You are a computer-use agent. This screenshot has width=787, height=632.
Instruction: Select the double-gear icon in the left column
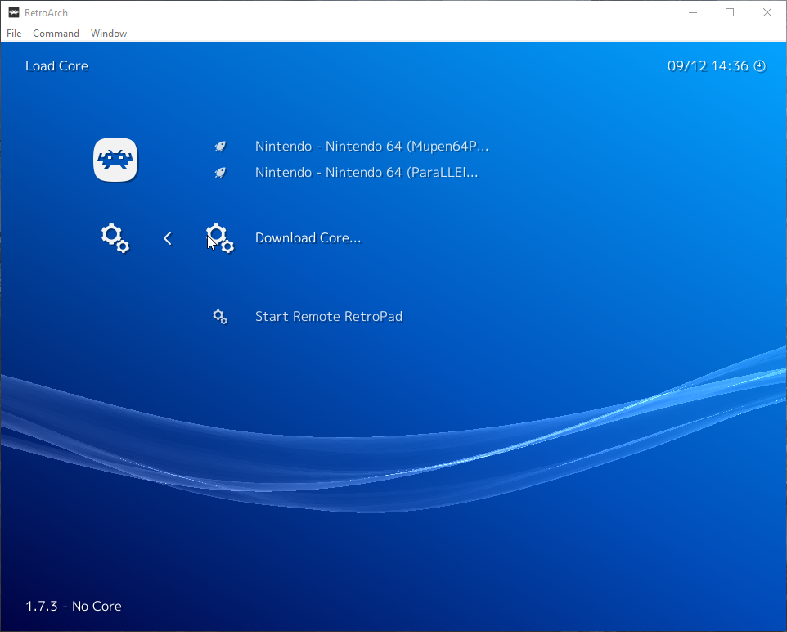pyautogui.click(x=115, y=238)
